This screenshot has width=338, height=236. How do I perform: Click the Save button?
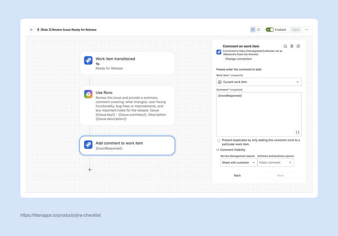coord(296,29)
